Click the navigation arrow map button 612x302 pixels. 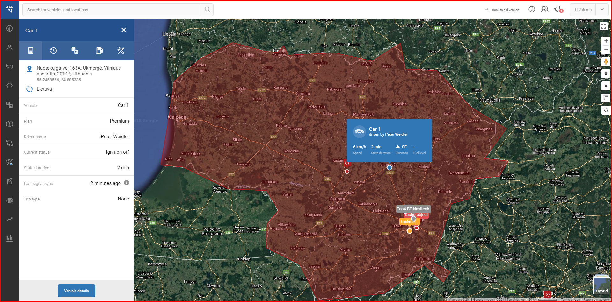(606, 86)
